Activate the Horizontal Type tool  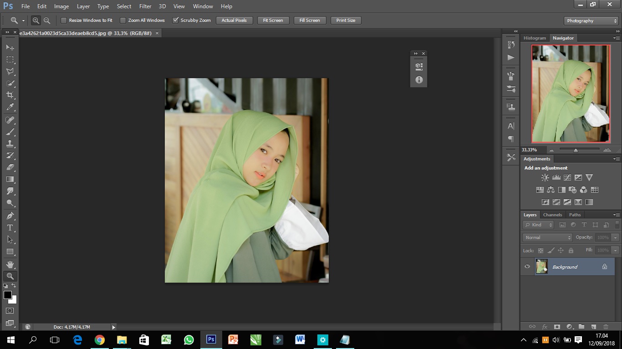[10, 228]
